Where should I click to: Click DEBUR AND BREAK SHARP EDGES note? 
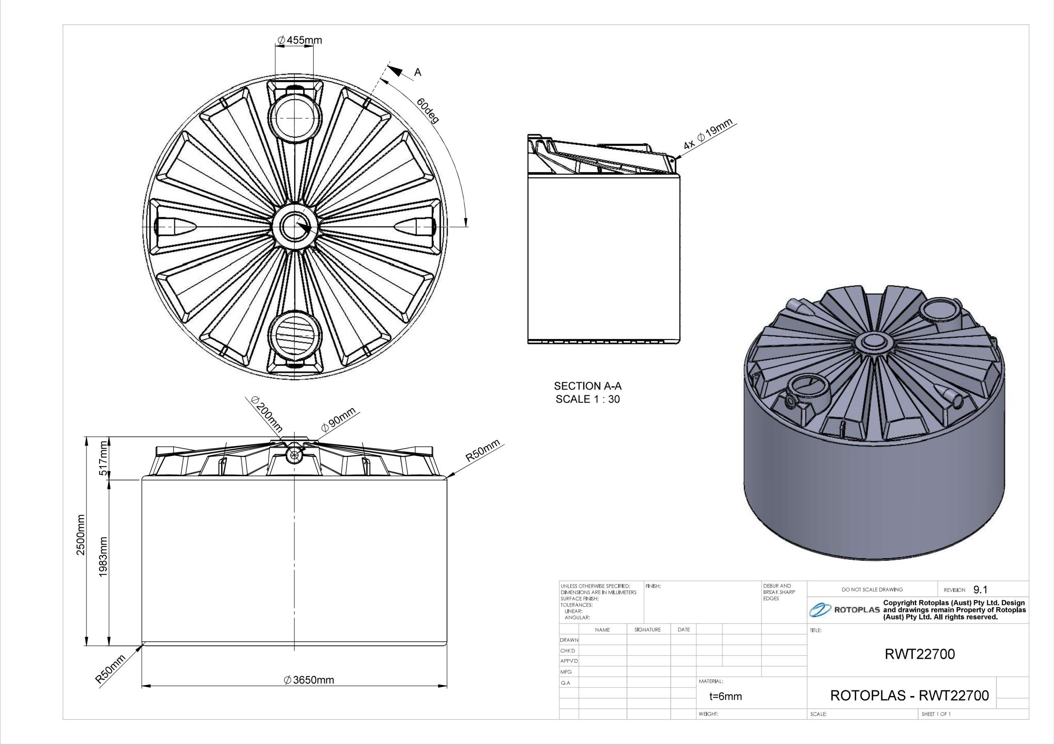coord(778,592)
